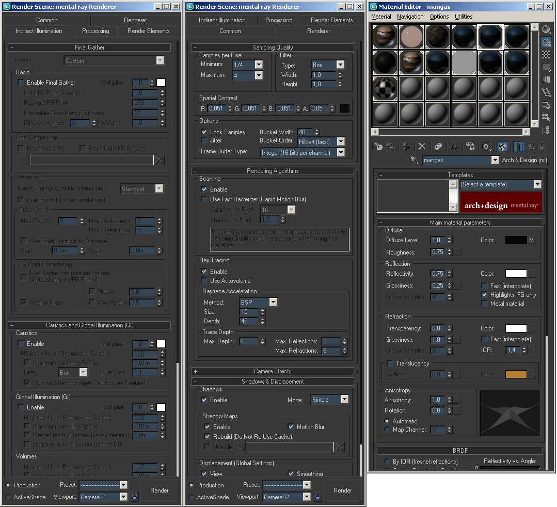Click Select by Material icon
This screenshot has width=557, height=507.
coord(546,117)
